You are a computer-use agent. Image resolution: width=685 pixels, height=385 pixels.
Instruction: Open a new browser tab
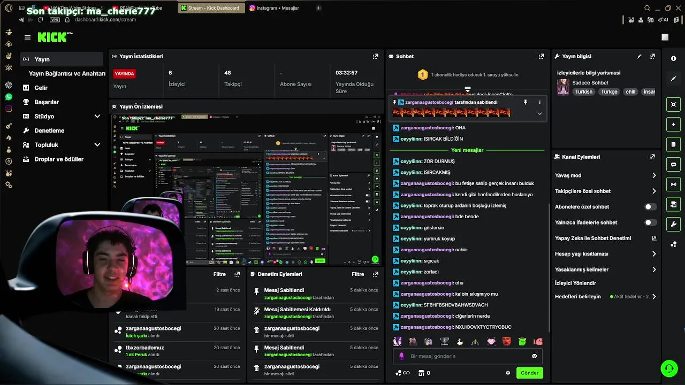point(318,8)
